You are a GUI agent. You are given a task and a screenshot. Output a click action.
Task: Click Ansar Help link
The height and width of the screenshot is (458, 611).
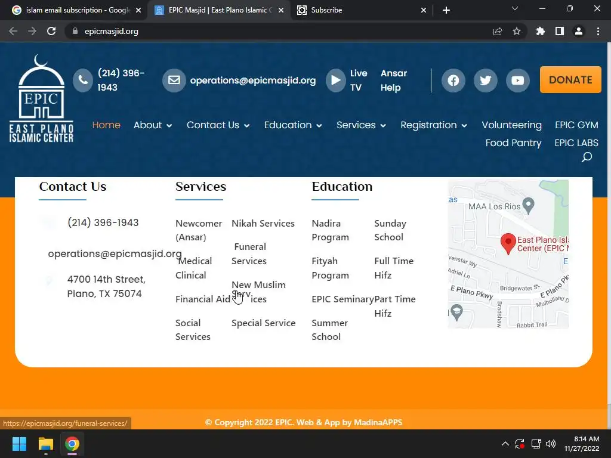coord(394,81)
